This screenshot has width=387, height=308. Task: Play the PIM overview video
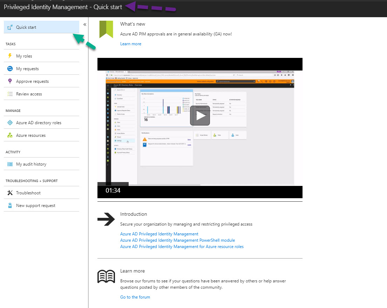(200, 115)
